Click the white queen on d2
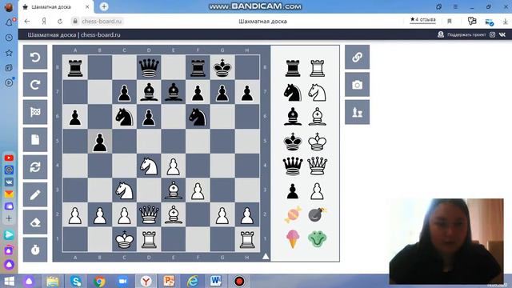 [x=149, y=215]
